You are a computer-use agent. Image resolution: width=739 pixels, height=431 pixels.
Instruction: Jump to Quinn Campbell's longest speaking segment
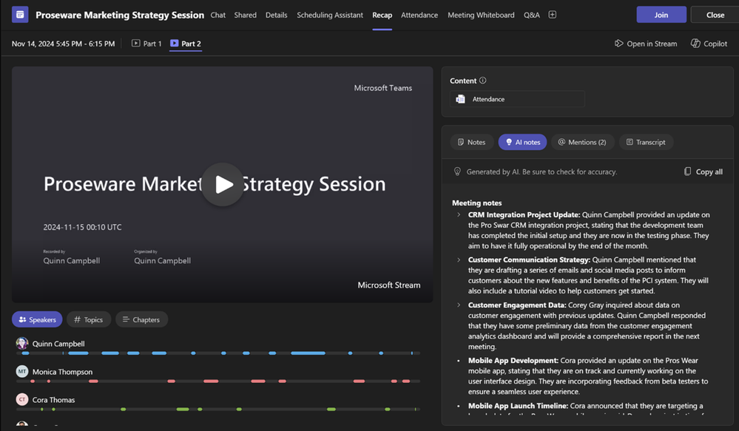point(308,353)
